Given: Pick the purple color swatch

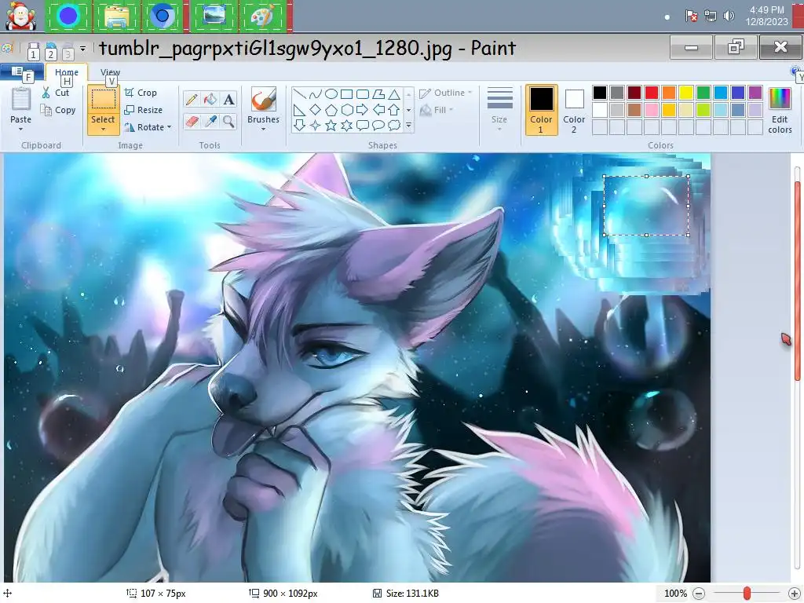Looking at the screenshot, I should point(755,93).
